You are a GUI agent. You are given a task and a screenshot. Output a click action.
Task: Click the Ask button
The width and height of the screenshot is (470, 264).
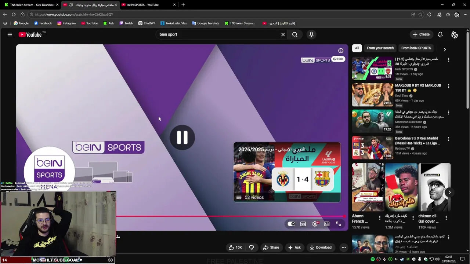(294, 247)
